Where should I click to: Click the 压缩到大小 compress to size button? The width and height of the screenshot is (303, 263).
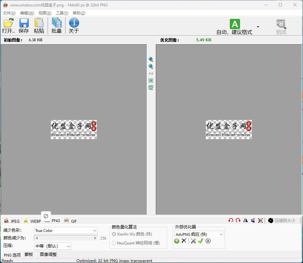[x=282, y=220]
